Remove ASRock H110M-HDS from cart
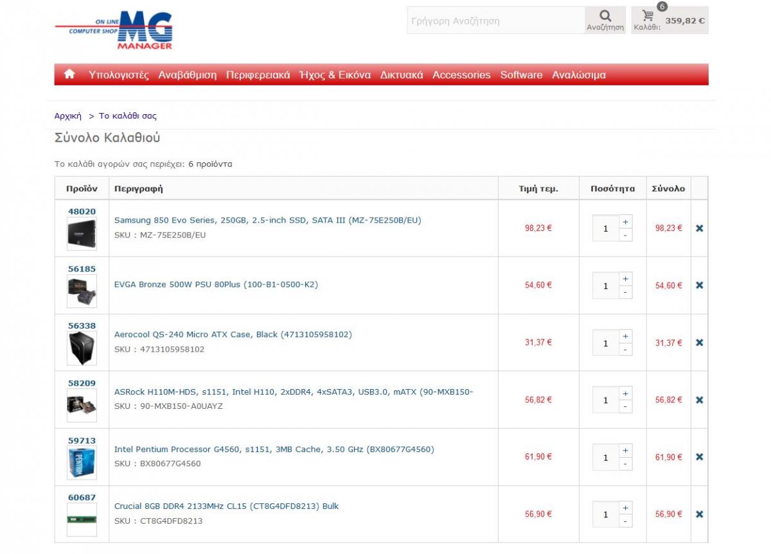This screenshot has height=554, width=771. pyautogui.click(x=699, y=400)
